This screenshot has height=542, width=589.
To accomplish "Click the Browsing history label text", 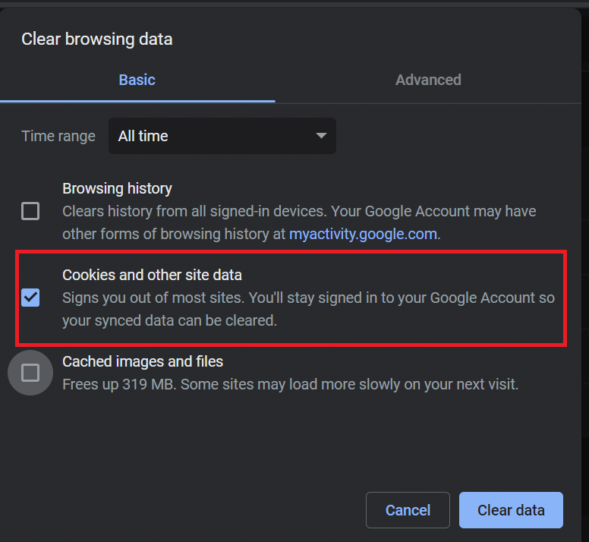I will click(117, 188).
